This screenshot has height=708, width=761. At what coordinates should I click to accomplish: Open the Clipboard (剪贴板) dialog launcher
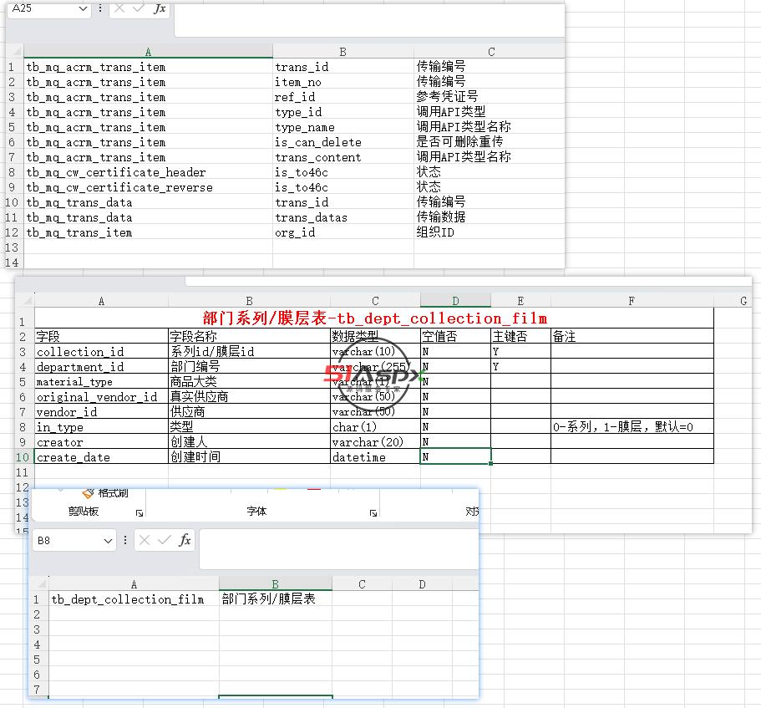pos(140,512)
